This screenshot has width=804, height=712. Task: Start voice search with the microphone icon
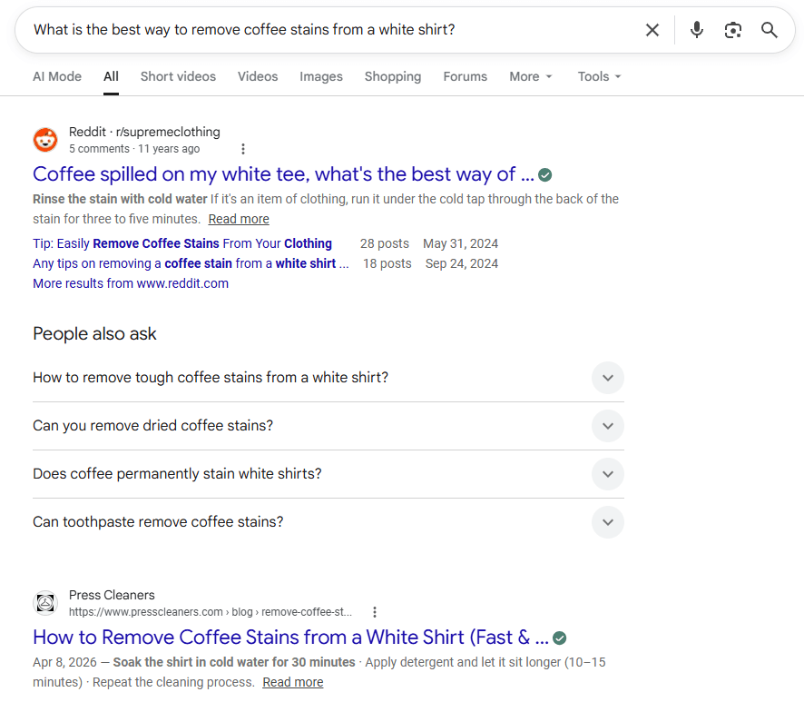[696, 30]
